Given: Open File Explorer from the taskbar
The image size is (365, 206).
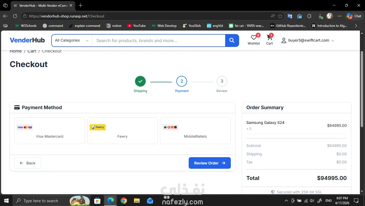Looking at the screenshot, I should 137,201.
